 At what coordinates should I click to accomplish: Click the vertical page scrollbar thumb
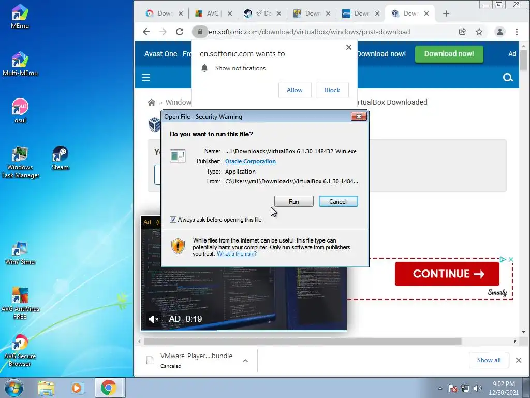click(524, 61)
